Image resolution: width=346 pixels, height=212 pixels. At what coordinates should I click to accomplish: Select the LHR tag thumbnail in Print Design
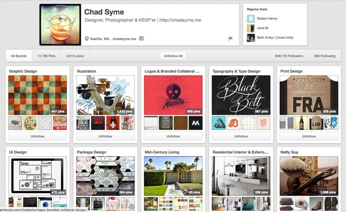pos(316,123)
